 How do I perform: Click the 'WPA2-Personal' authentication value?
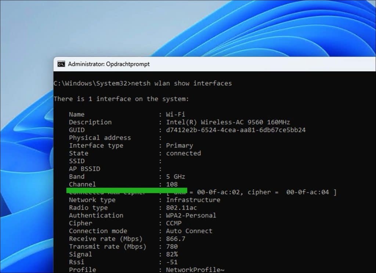tap(191, 216)
